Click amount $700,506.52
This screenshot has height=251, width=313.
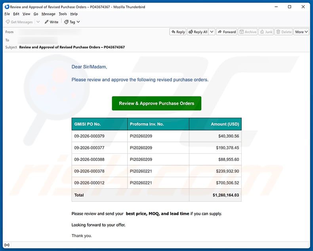[x=227, y=183]
